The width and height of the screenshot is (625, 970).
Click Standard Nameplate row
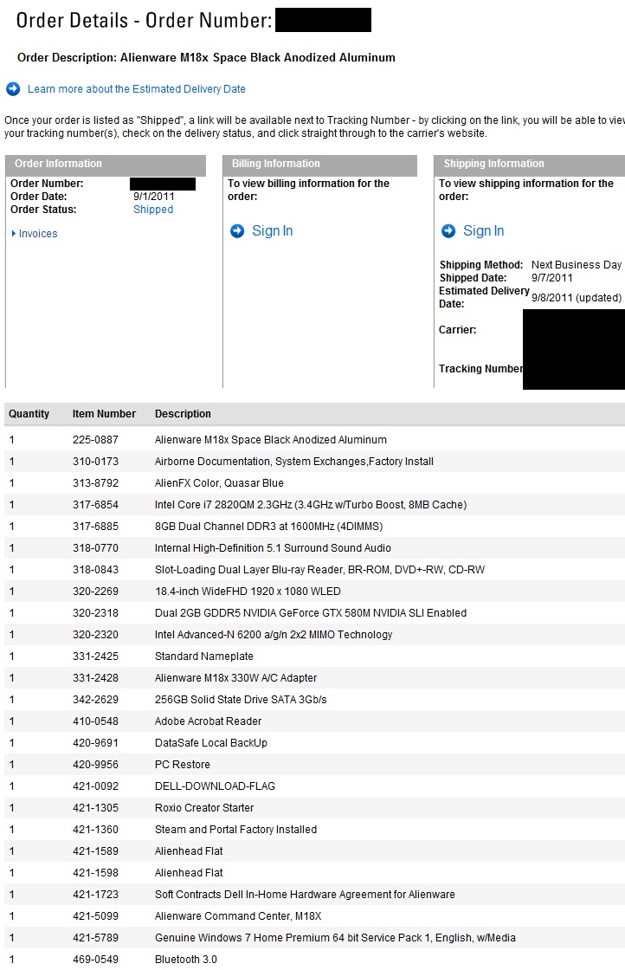314,656
